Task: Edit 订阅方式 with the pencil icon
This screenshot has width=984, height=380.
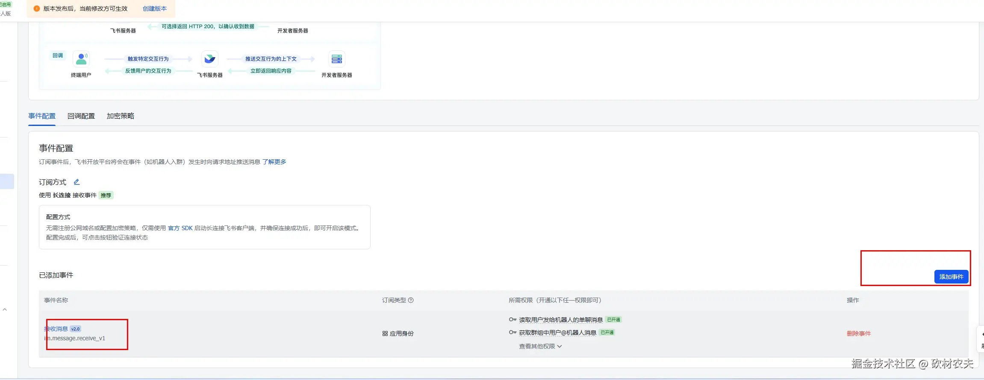Action: click(x=77, y=182)
